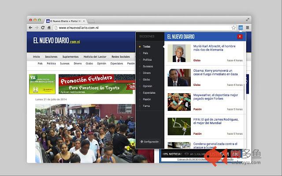Viewport: 282px width, 176px height.
Task: Open the Mayweather deportista mejor pagado headline
Action: coord(215,97)
